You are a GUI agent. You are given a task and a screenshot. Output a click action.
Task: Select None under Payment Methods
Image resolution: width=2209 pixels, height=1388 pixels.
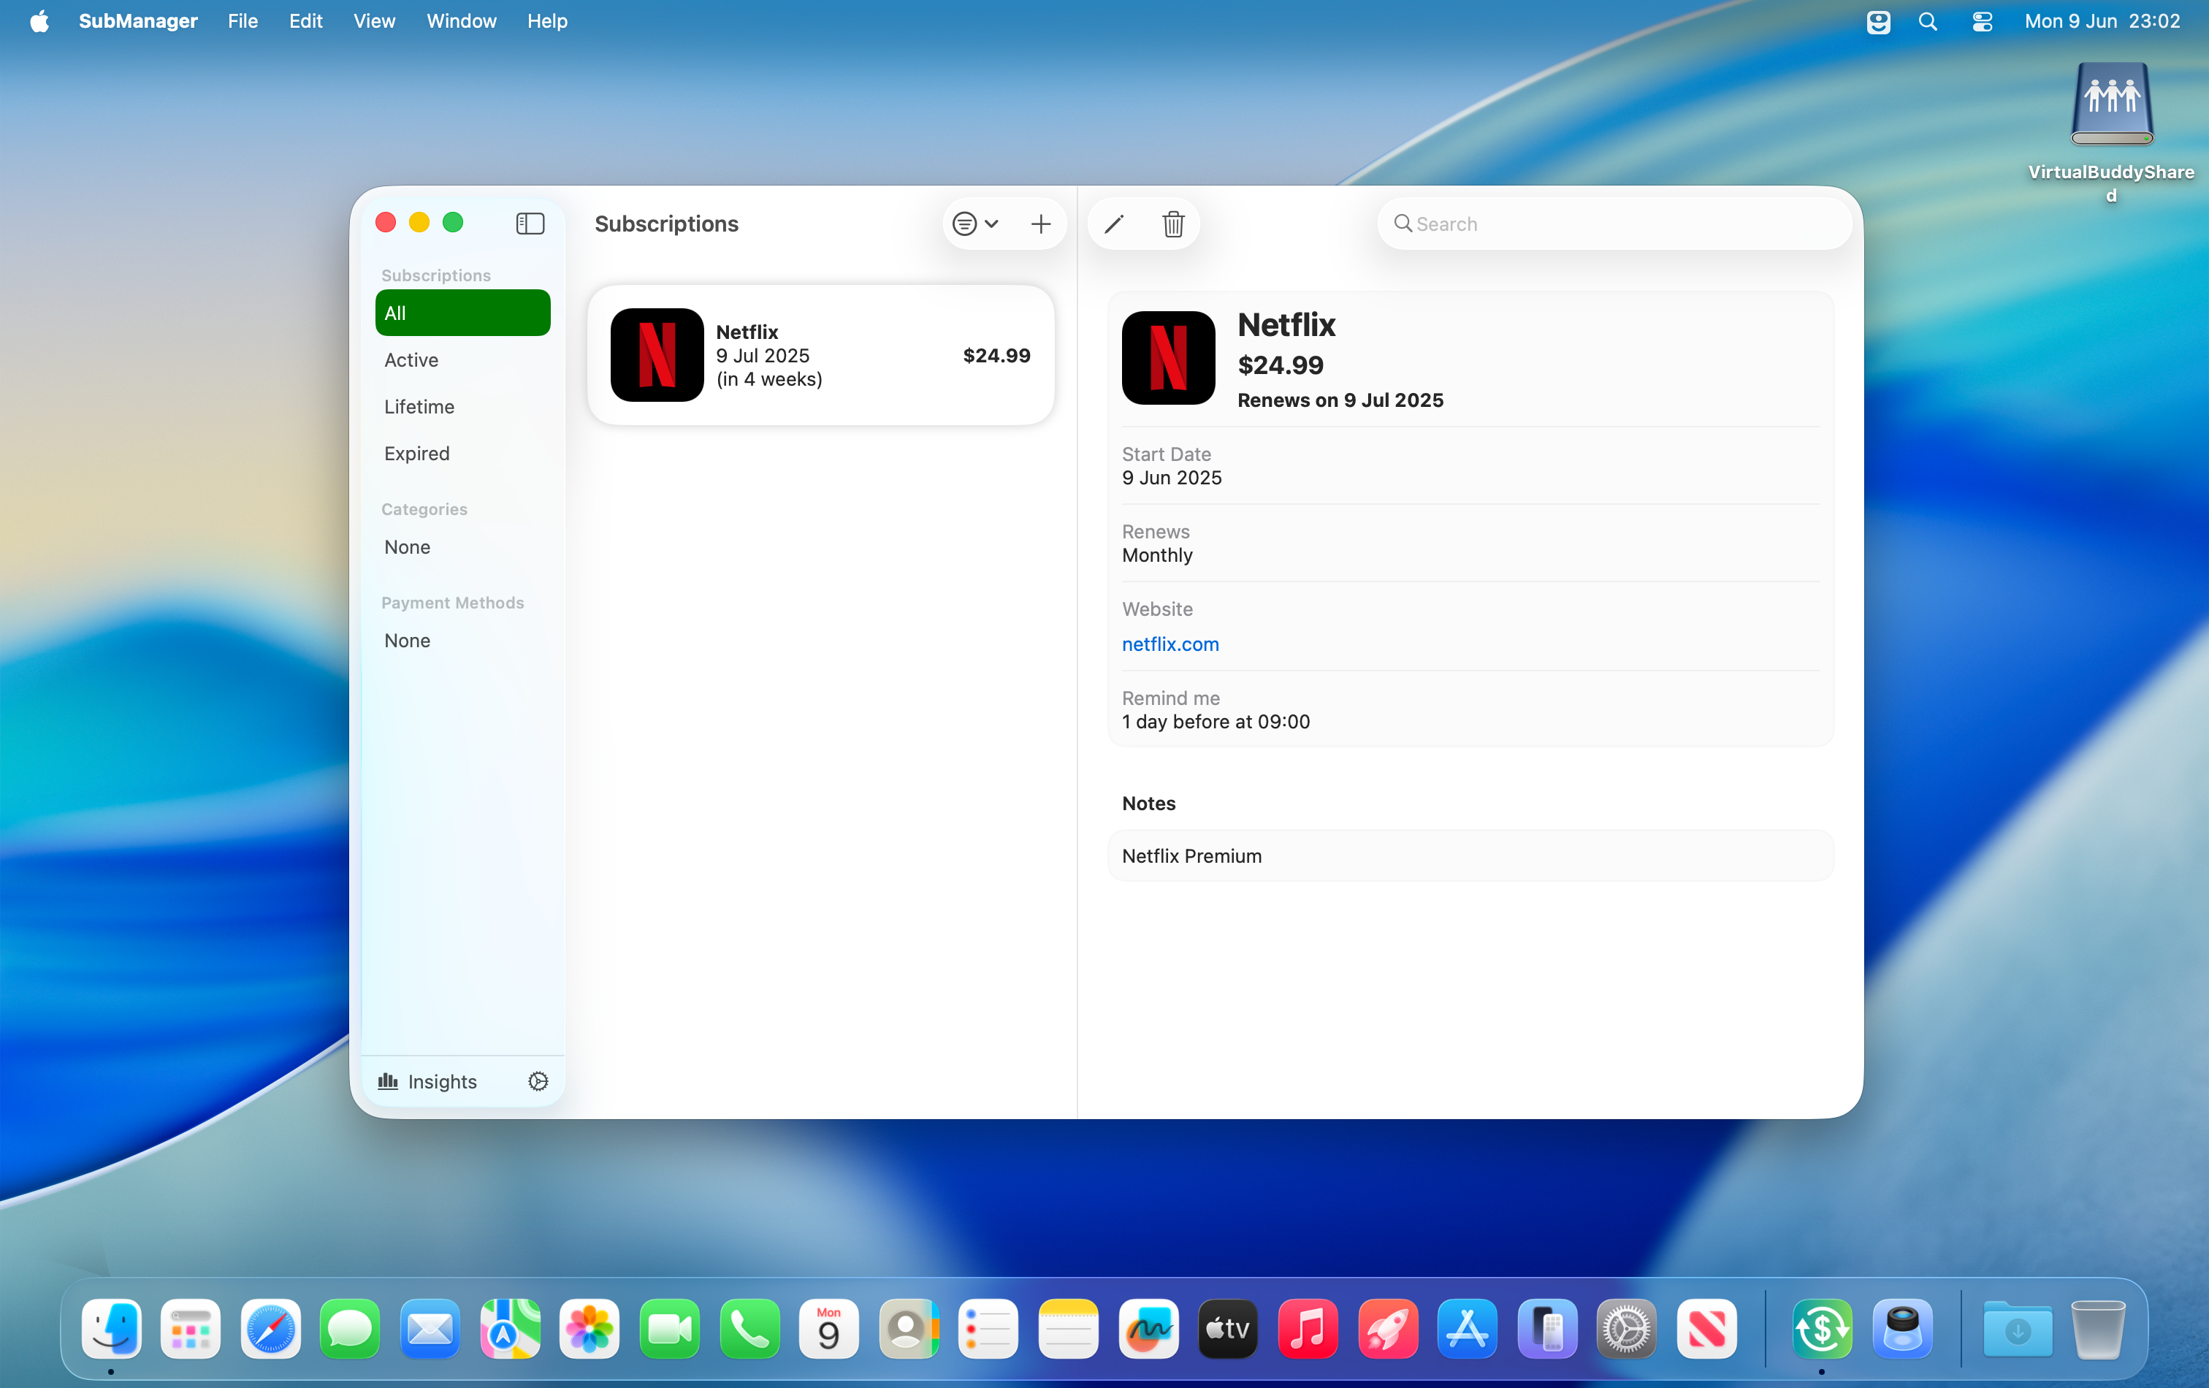462,641
